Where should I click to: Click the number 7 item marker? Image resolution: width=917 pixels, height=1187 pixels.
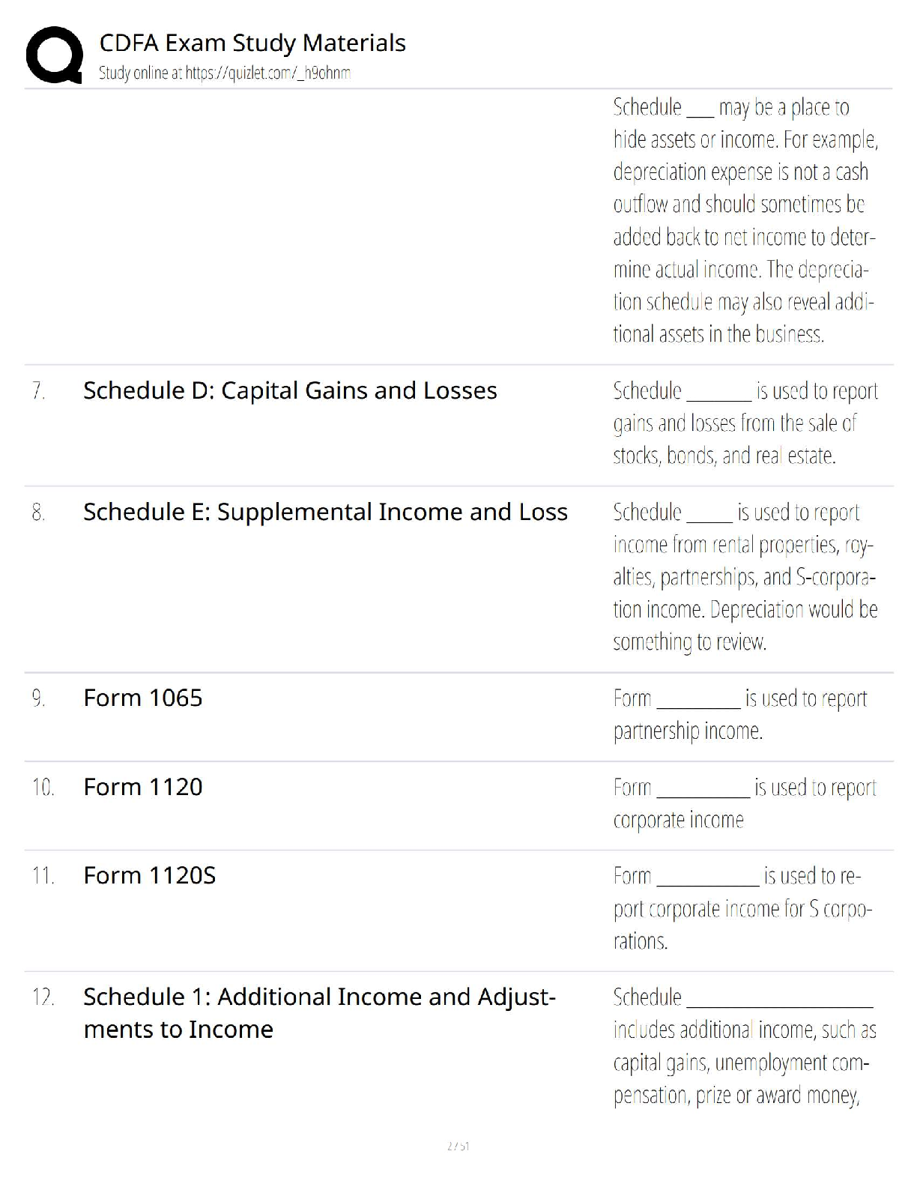38,390
